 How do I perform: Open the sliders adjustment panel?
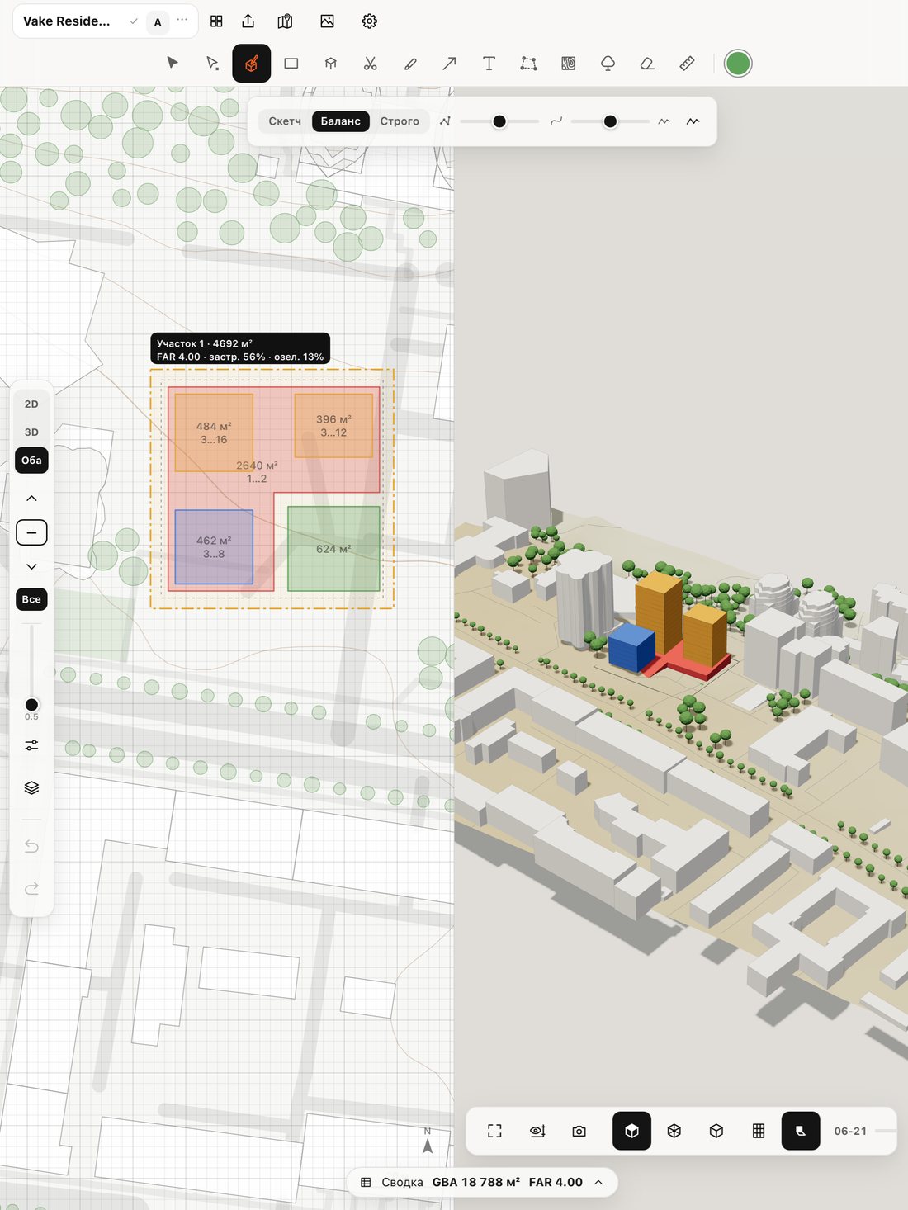tap(31, 745)
